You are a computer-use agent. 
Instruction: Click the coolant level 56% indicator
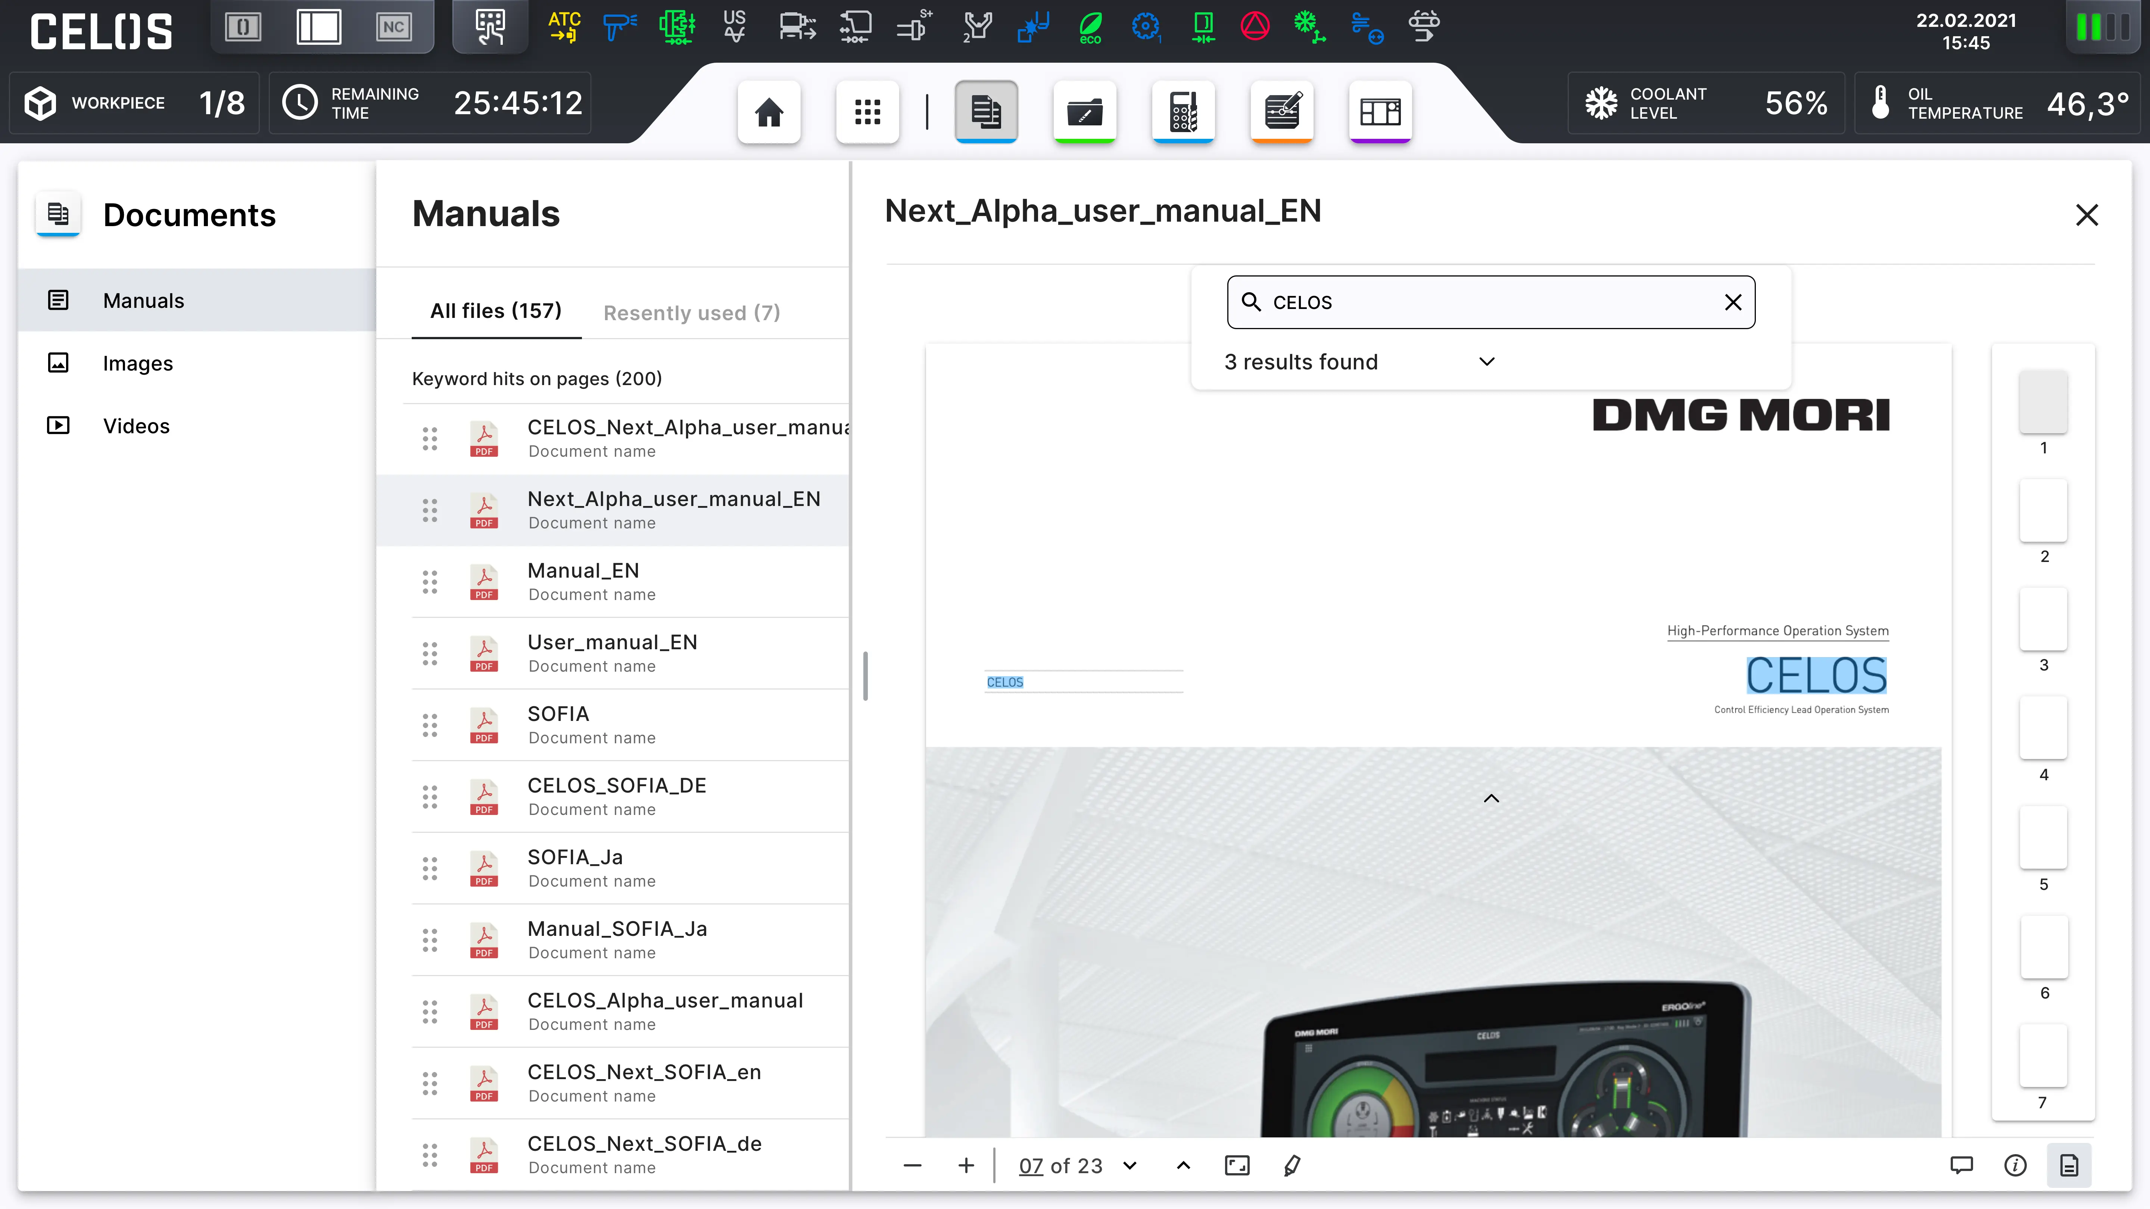click(x=1705, y=103)
